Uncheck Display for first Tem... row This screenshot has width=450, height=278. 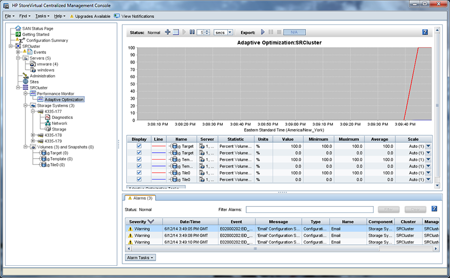click(x=139, y=160)
